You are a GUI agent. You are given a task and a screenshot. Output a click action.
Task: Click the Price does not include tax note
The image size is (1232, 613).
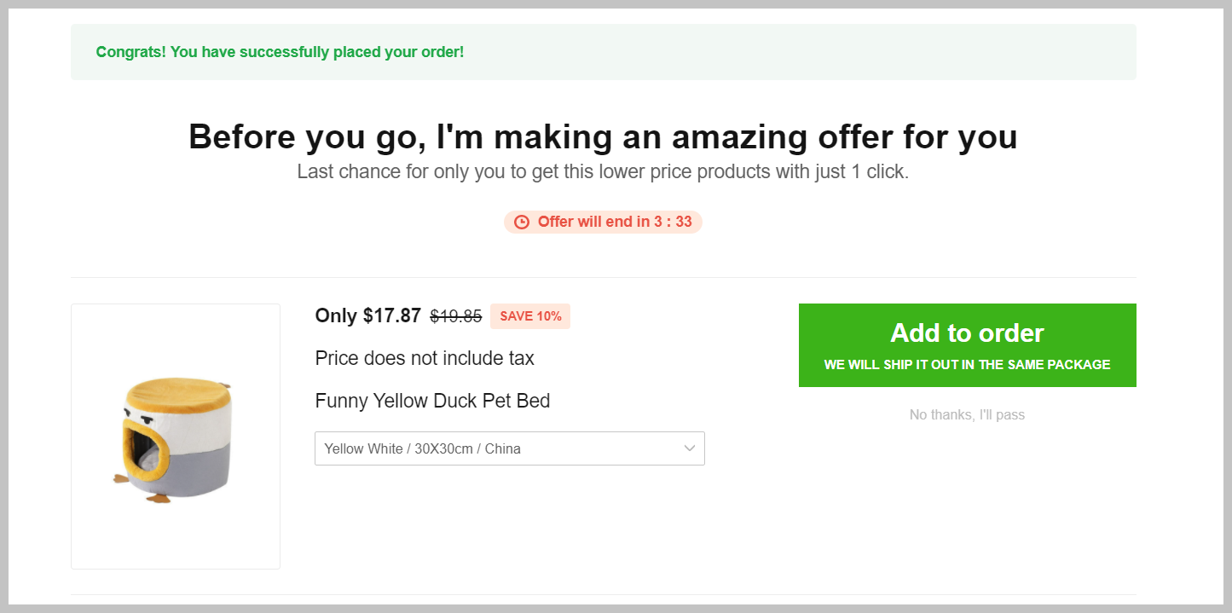(x=425, y=358)
